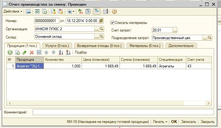
Task: Click the Записать button
Action: point(188,122)
